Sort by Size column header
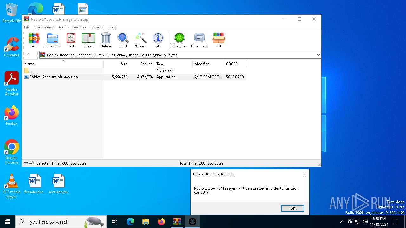The image size is (406, 228). (x=116, y=64)
